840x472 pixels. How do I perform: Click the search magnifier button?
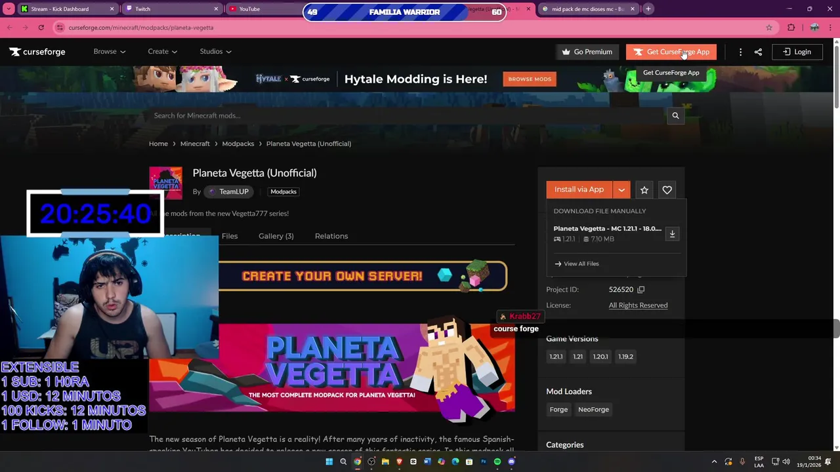pos(675,115)
